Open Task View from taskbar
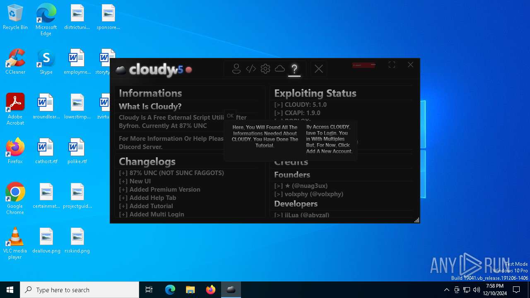 pos(149,290)
